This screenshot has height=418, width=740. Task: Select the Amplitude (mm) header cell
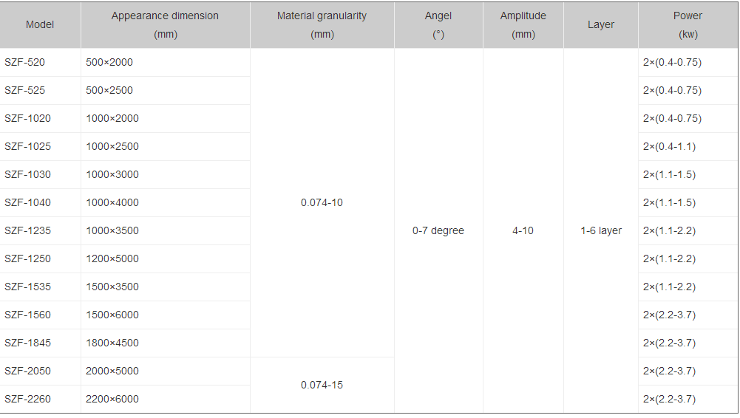(523, 25)
